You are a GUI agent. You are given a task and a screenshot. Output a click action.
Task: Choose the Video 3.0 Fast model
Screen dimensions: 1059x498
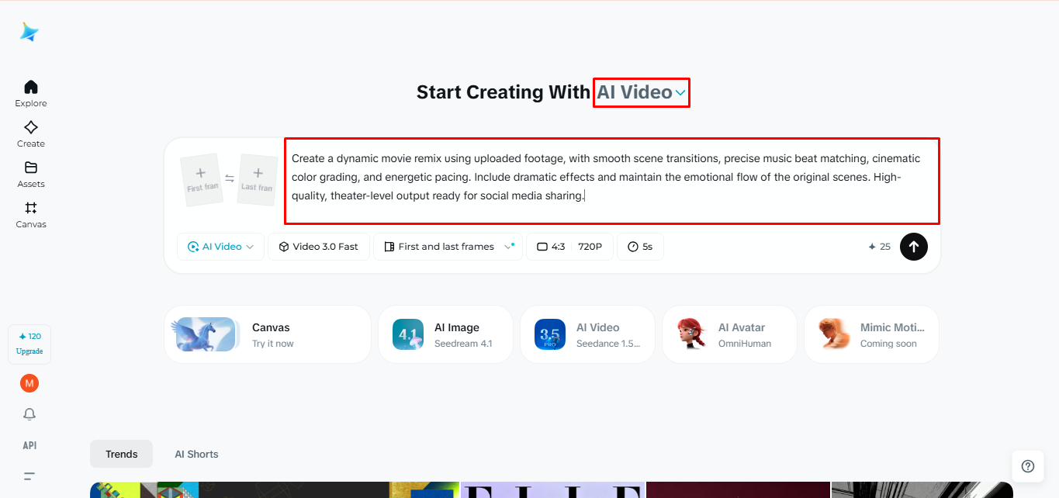pyautogui.click(x=319, y=247)
